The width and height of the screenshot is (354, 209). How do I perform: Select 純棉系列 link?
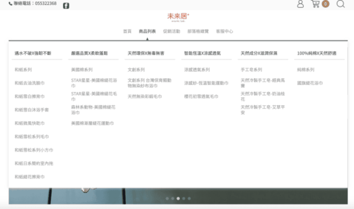coord(306,70)
